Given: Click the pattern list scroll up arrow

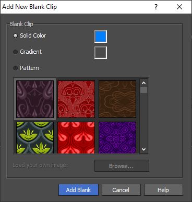Looking at the screenshot, I should tap(143, 83).
